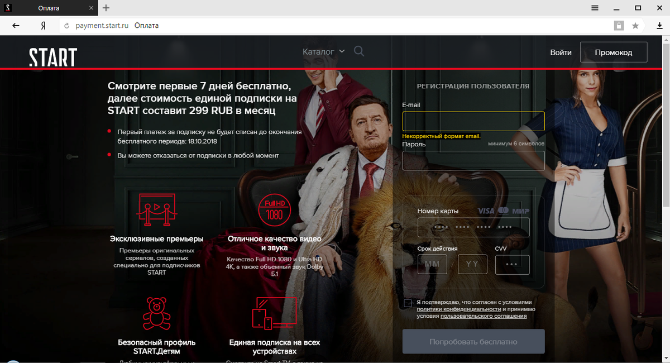Open the Промокод button
This screenshot has height=363, width=670.
point(614,52)
